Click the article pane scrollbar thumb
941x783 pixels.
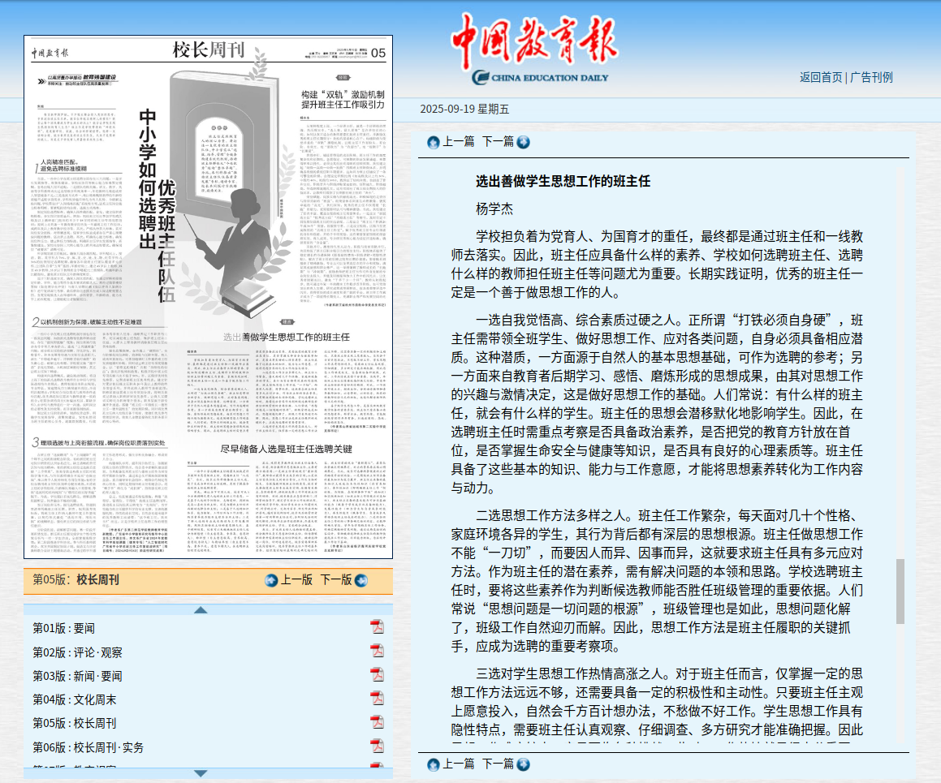900,591
